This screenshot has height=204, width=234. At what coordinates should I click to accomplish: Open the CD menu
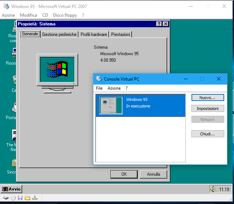pos(45,15)
